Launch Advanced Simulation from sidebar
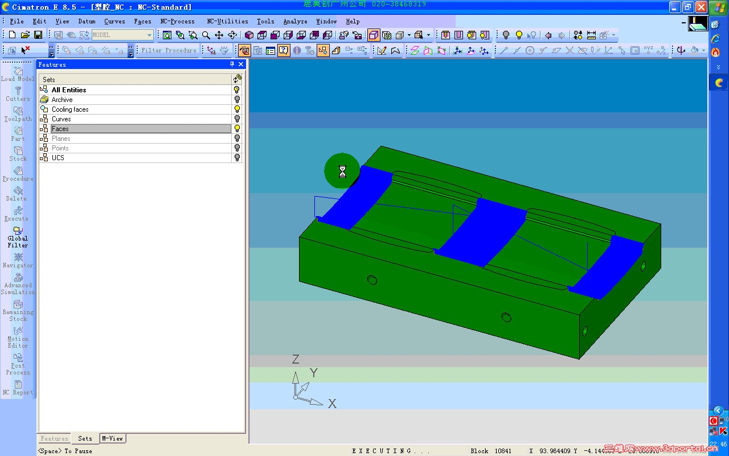This screenshot has width=729, height=456. point(18,284)
